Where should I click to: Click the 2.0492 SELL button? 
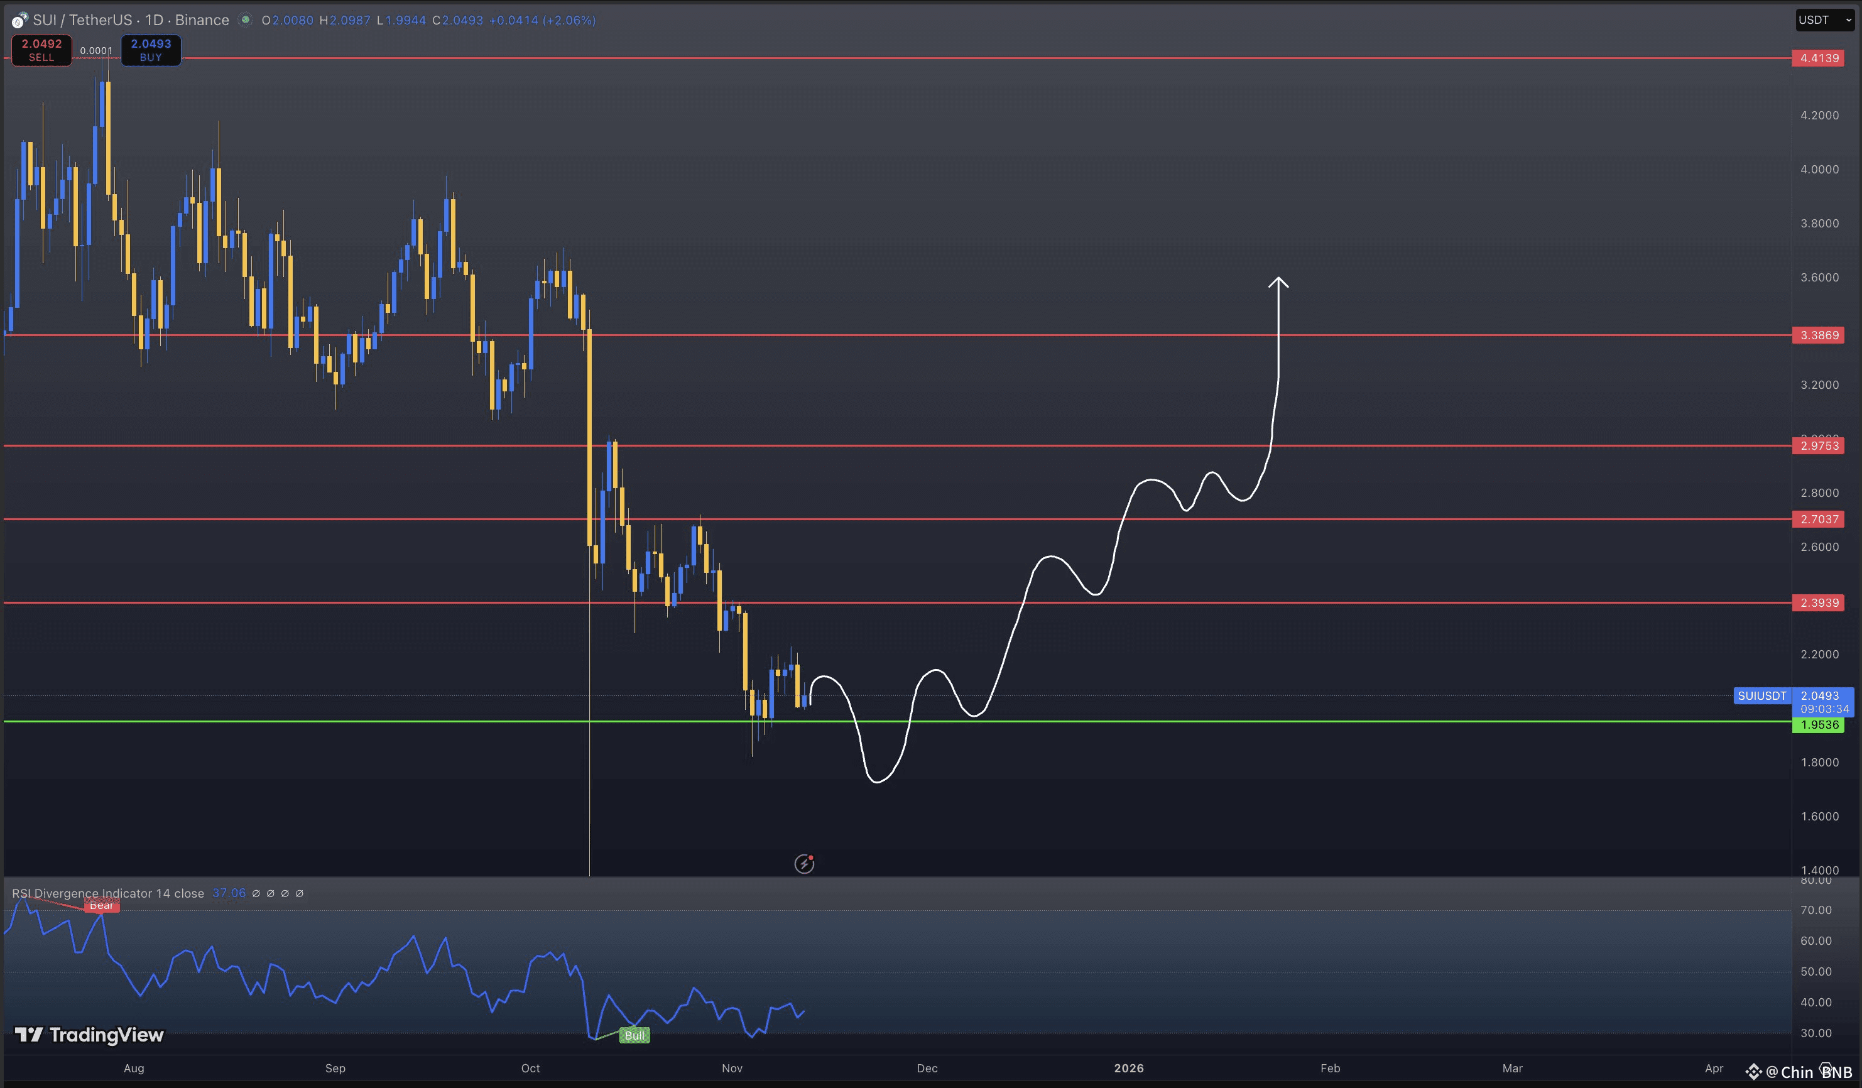41,50
